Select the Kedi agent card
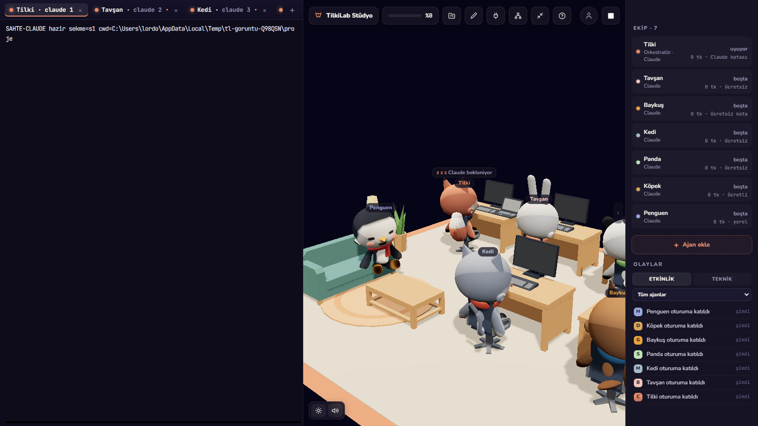The height and width of the screenshot is (426, 758). [x=692, y=136]
